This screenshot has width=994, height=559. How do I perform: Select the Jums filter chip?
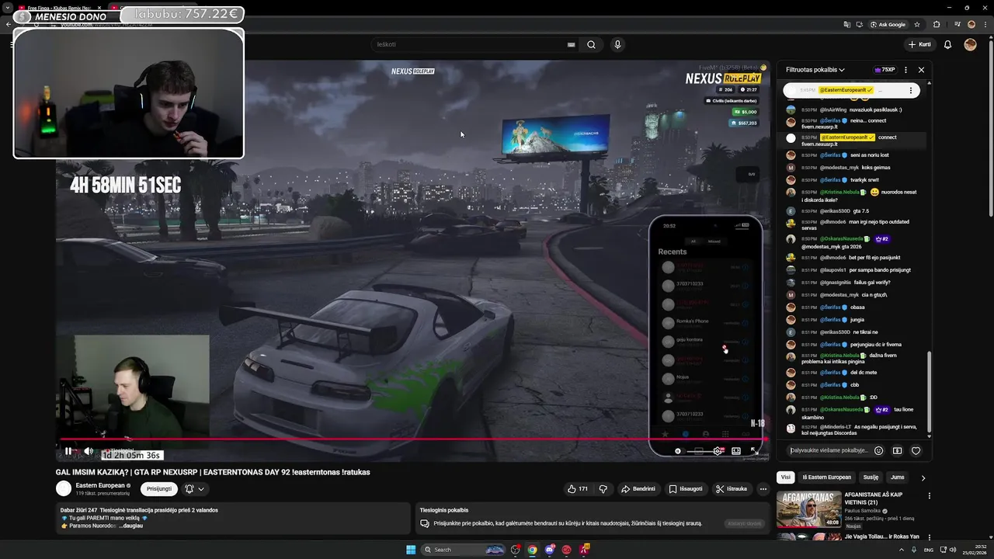(897, 477)
